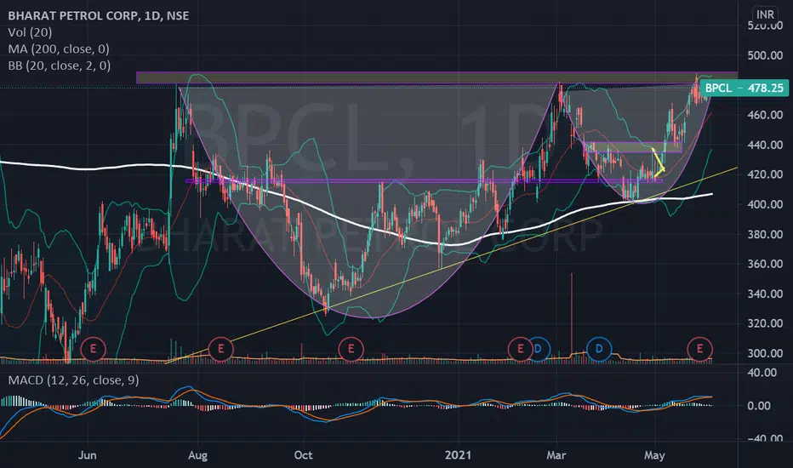This screenshot has height=468, width=793.
Task: Click the 2021 label on the time axis
Action: click(x=458, y=455)
